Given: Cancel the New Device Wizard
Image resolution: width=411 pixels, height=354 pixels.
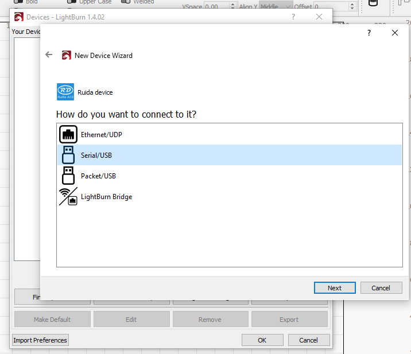Looking at the screenshot, I should point(381,288).
